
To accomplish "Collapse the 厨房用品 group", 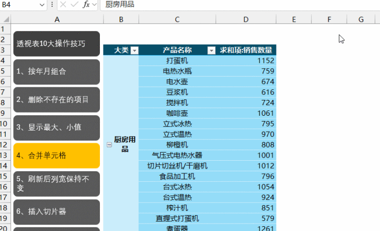I will coord(109,145).
